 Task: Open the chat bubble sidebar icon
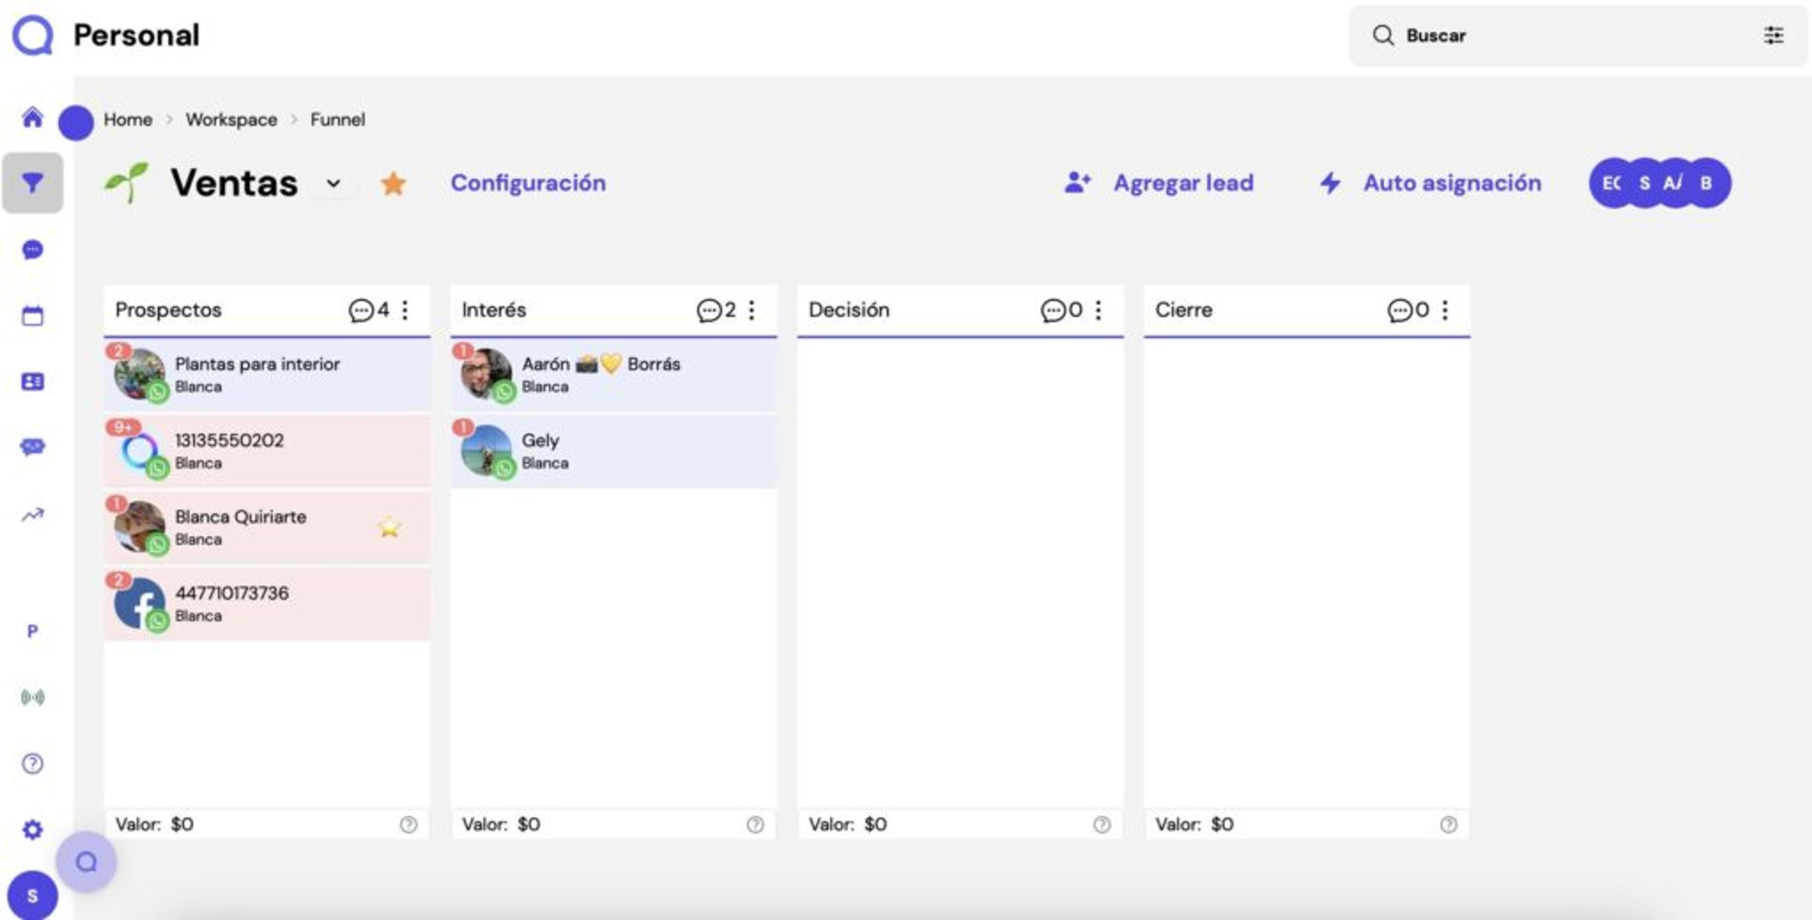[33, 250]
